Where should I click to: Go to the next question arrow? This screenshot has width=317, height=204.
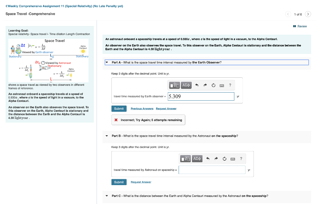click(x=308, y=14)
